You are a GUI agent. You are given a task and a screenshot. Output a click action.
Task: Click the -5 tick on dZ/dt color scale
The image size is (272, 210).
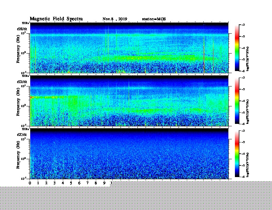(x=243, y=165)
